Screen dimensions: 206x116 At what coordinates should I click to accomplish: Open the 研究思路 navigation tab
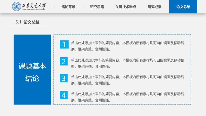97,7
